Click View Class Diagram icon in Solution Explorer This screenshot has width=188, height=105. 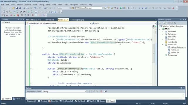point(175,23)
